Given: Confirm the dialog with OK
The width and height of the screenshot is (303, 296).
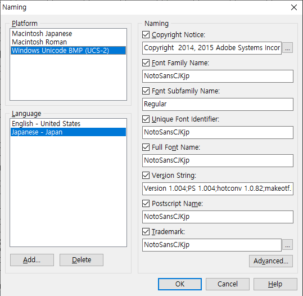Looking at the screenshot, I should click(180, 284).
